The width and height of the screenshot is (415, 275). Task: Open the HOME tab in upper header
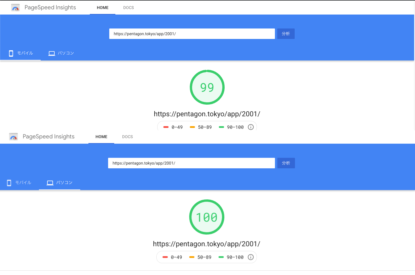tap(103, 8)
